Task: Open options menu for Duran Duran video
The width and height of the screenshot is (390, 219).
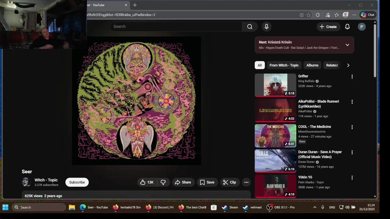Action: (x=352, y=152)
